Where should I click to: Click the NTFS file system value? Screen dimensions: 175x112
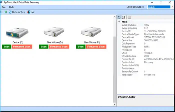tap(147, 47)
